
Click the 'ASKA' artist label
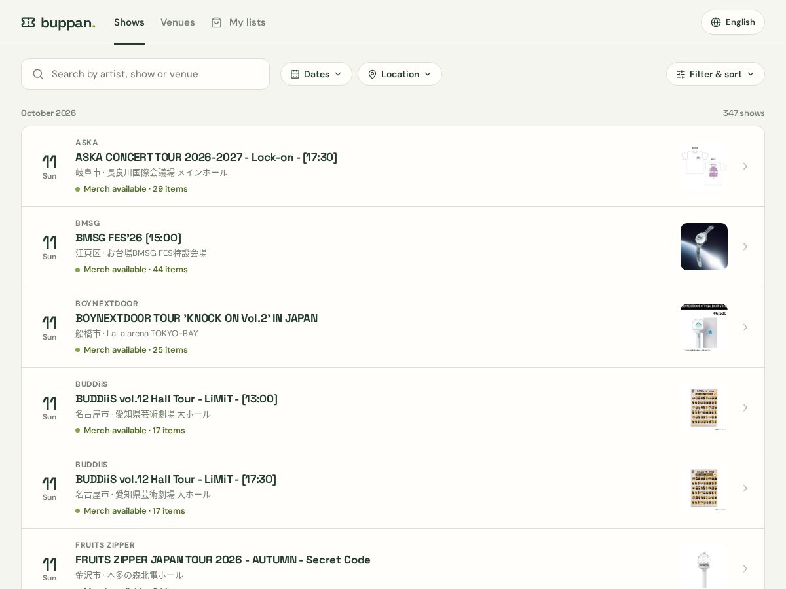(86, 143)
